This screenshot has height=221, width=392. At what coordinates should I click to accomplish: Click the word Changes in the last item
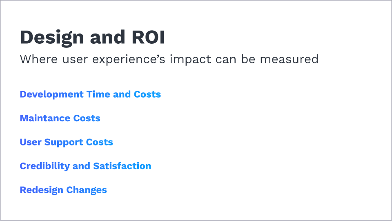[87, 190]
